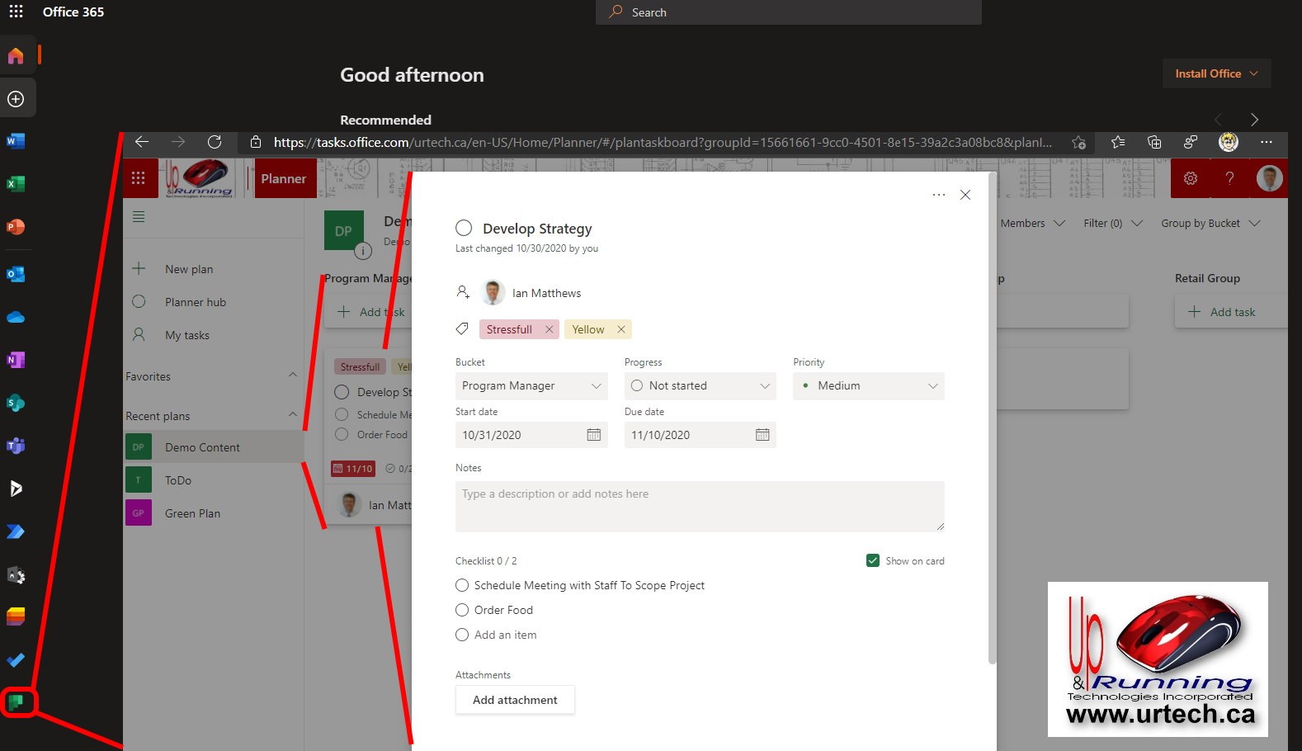Image resolution: width=1302 pixels, height=751 pixels.
Task: Open OneNote from the app sidebar
Action: [16, 360]
